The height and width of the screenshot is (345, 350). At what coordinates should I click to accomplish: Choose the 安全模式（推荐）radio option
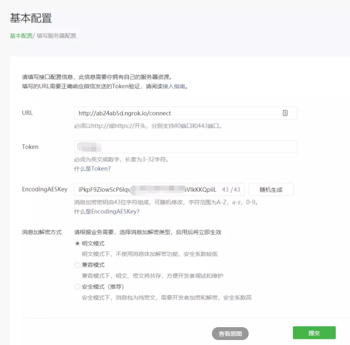pos(77,286)
